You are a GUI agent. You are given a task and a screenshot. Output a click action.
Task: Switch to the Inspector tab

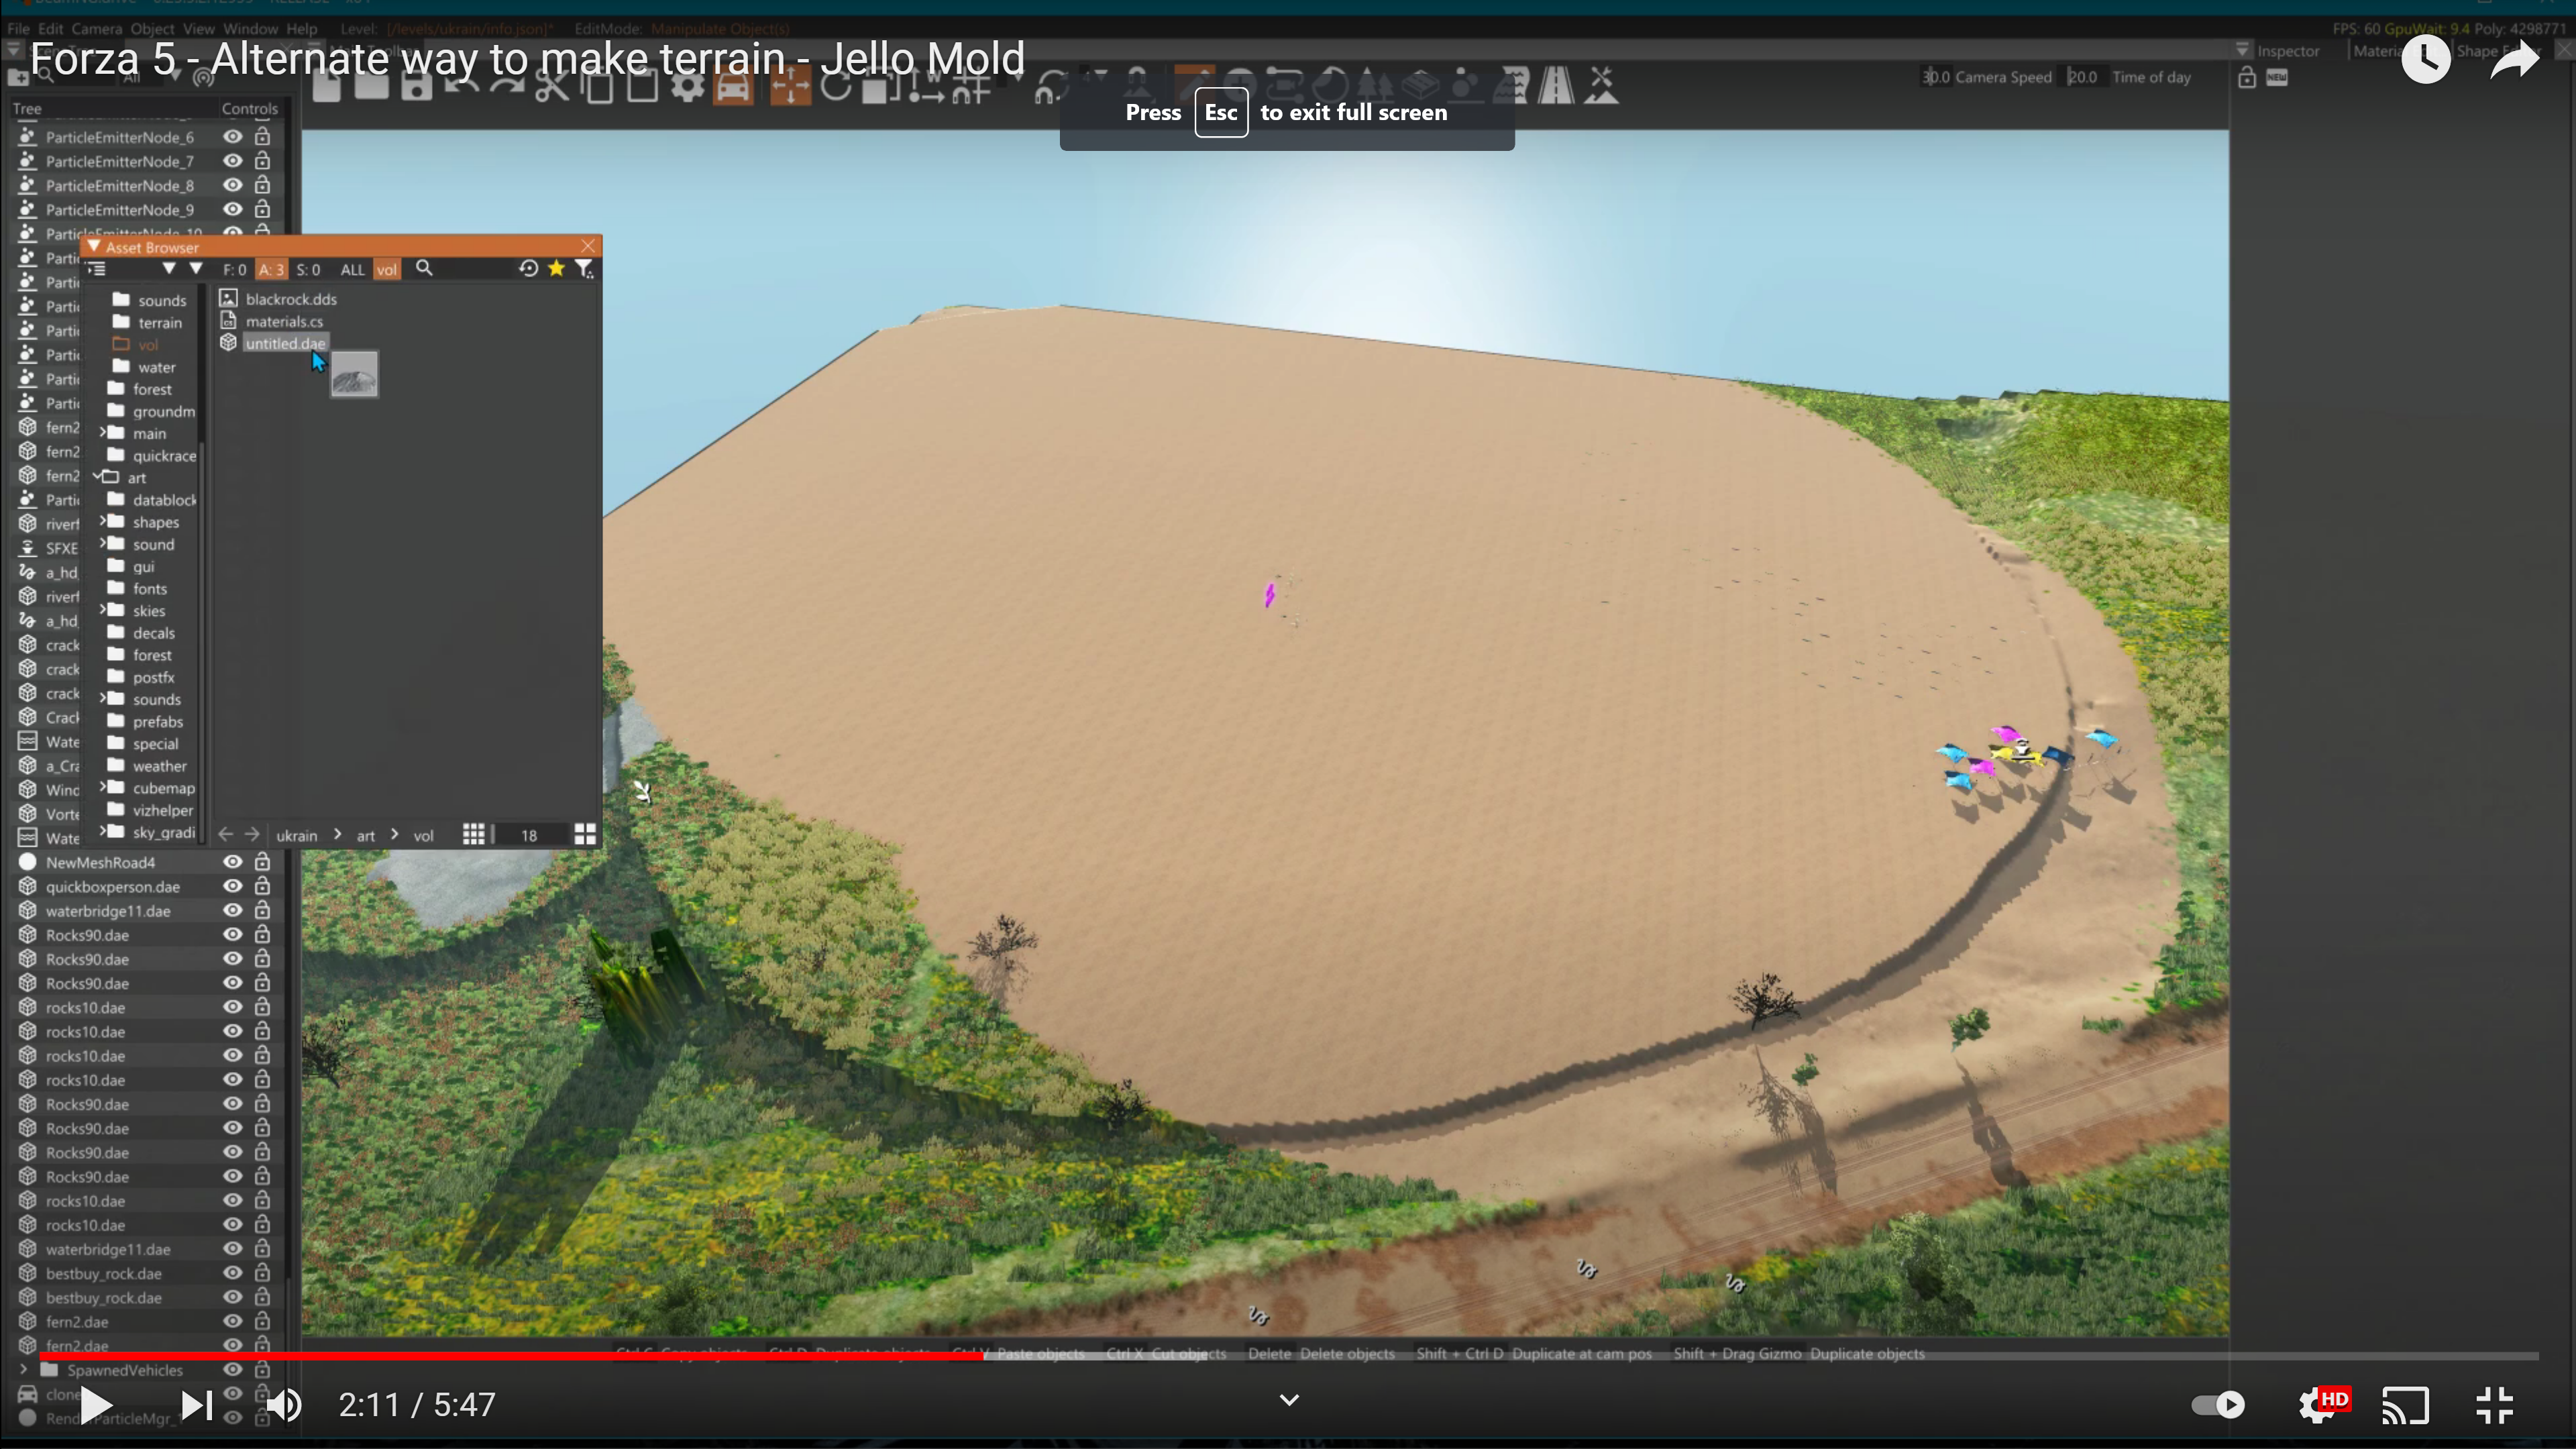click(2288, 51)
